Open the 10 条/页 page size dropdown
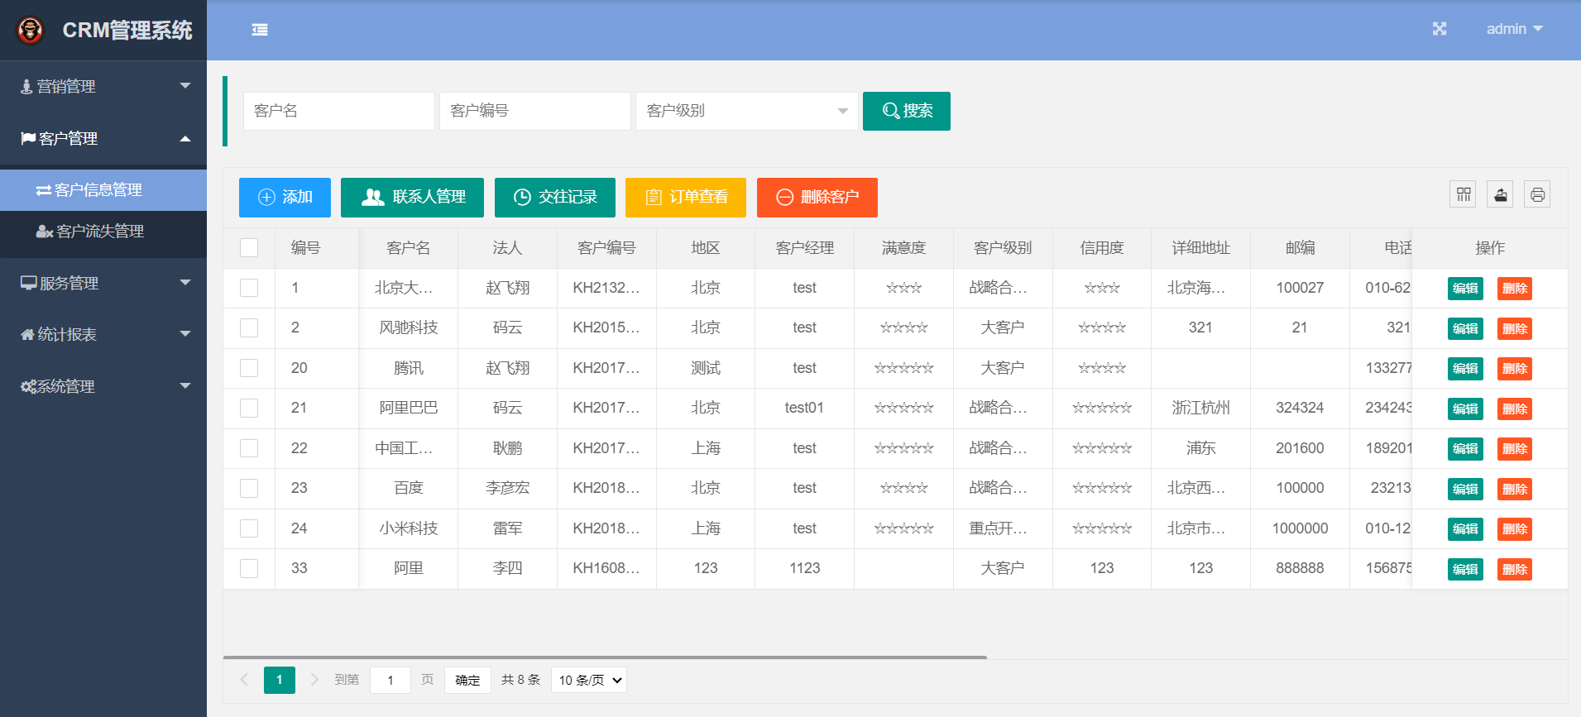 [589, 680]
